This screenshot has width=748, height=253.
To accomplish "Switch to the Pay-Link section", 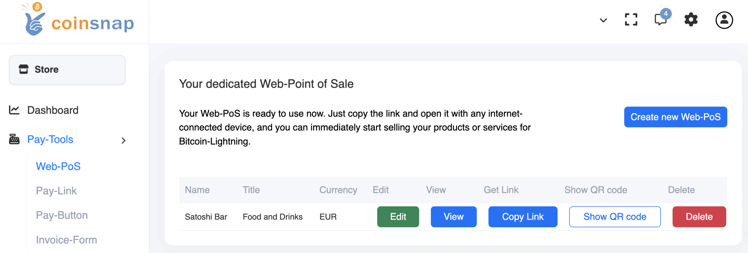I will (x=56, y=191).
